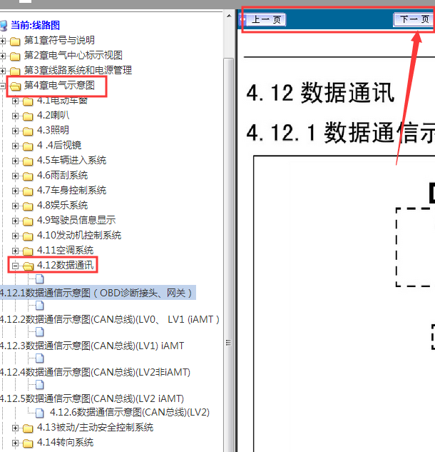Expand the 4.4后视镜 node
The height and width of the screenshot is (452, 435).
pos(15,146)
